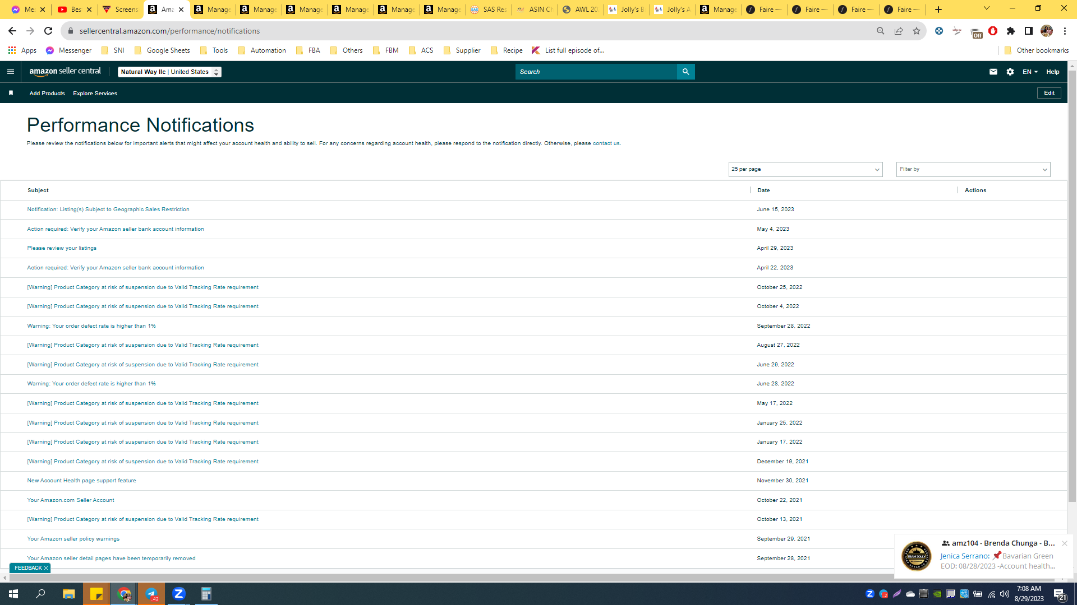Viewport: 1077px width, 605px height.
Task: Open Geographic Sales Restriction notification
Action: (108, 210)
